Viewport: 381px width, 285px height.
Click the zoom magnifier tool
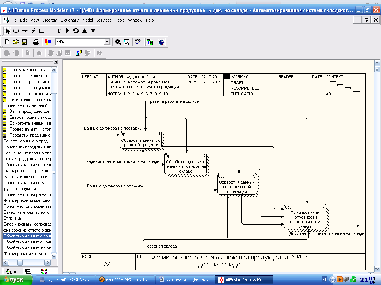point(118,42)
